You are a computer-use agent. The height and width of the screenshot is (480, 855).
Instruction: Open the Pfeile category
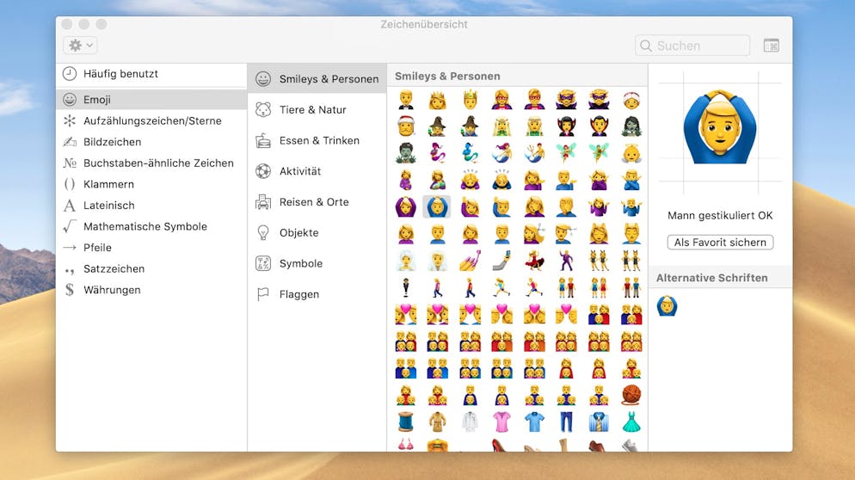click(x=151, y=248)
